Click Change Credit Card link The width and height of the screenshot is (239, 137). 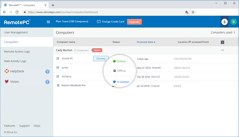[x=113, y=22]
